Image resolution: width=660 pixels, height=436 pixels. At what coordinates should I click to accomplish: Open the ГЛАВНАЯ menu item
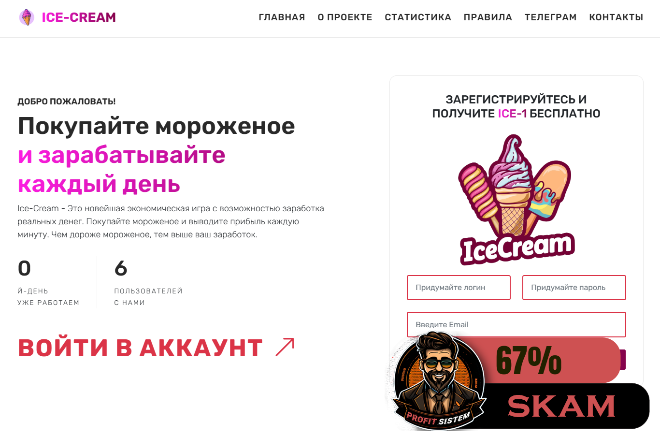point(282,17)
